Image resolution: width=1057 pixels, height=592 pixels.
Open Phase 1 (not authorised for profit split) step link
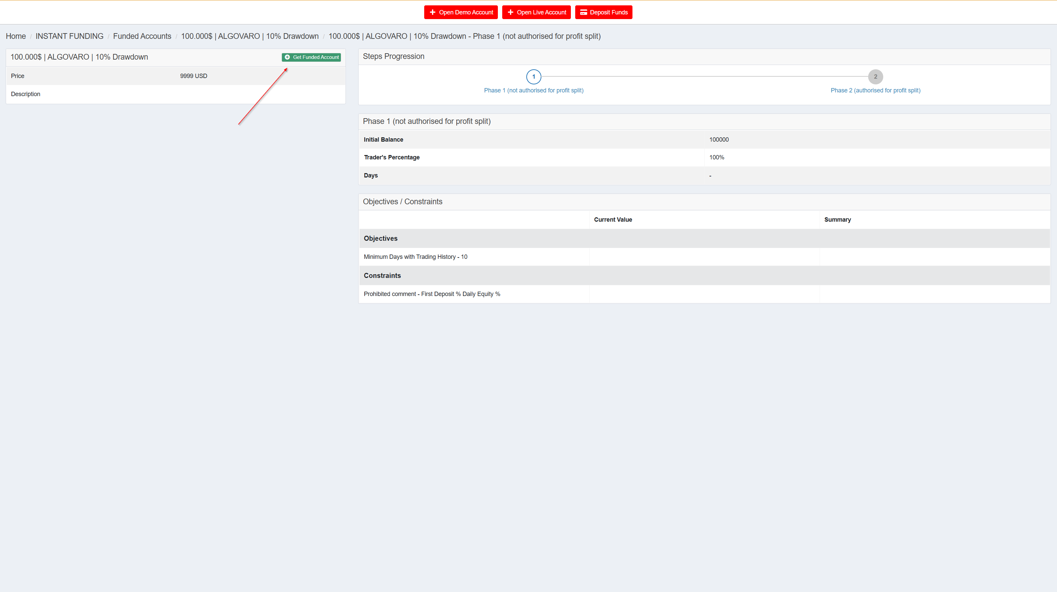534,90
